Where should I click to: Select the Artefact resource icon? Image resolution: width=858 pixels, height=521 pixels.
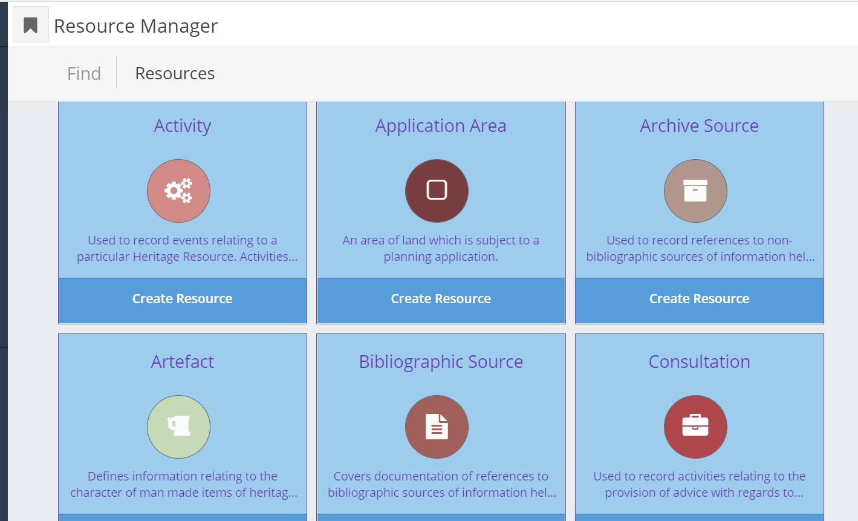click(x=178, y=427)
